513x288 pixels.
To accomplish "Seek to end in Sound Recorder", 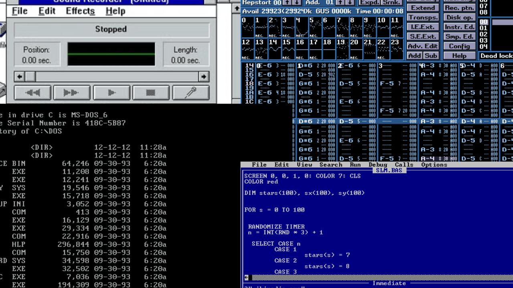I will 72,93.
